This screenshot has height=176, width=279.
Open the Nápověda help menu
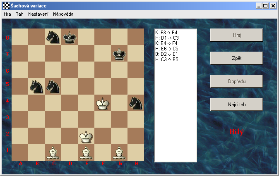[63, 14]
